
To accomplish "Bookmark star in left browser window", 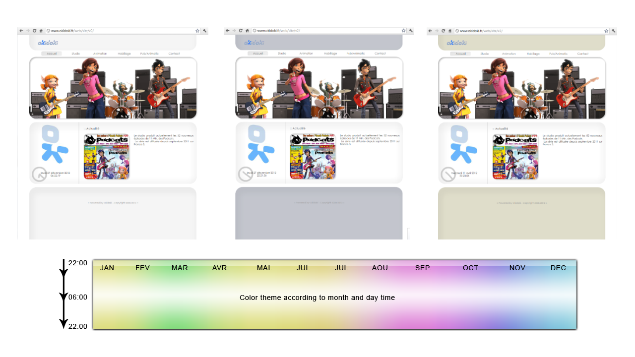I will pos(197,31).
